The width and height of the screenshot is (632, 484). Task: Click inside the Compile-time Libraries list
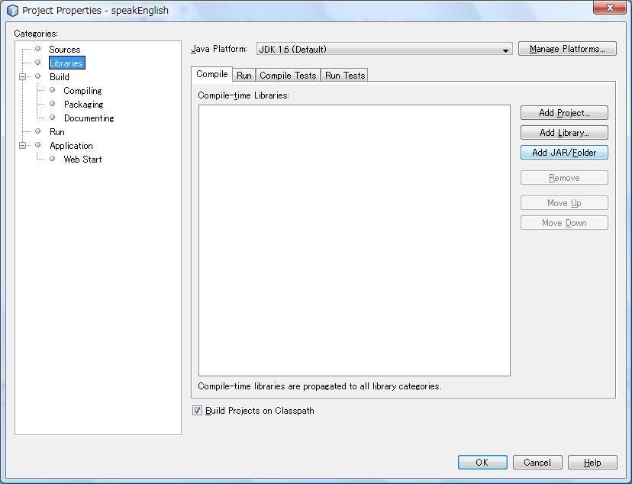click(354, 240)
